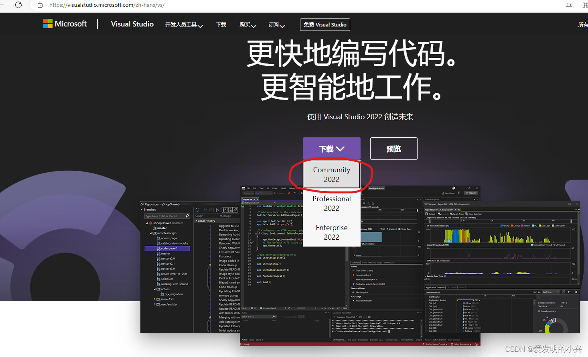Collapse the remotes/origin folder
This screenshot has height=357, width=588.
click(x=151, y=233)
